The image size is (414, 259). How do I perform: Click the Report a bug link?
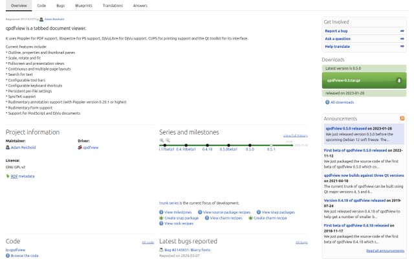click(x=336, y=31)
